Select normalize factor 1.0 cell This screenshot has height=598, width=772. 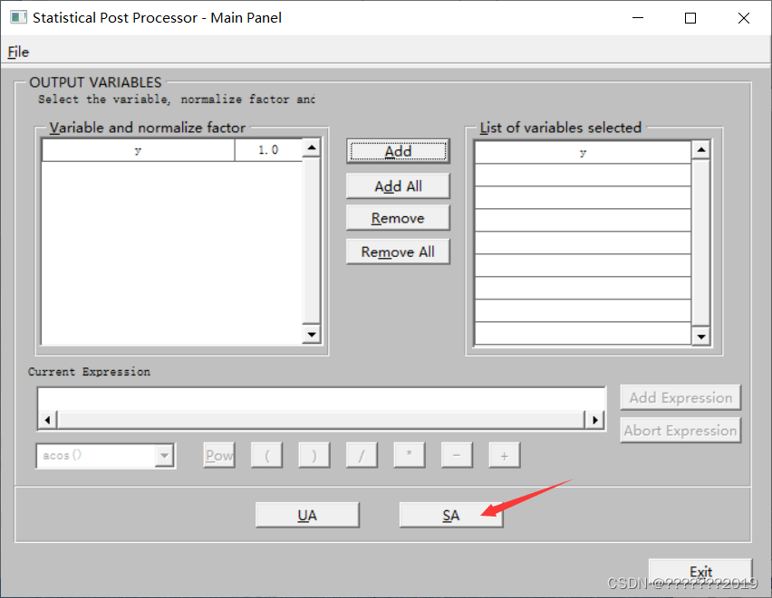click(268, 150)
